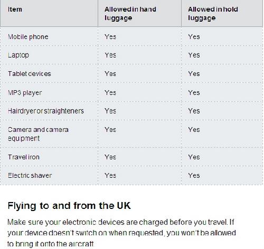Click the Mobile phone row label
Image resolution: width=264 pixels, height=249 pixels.
[x=28, y=37]
